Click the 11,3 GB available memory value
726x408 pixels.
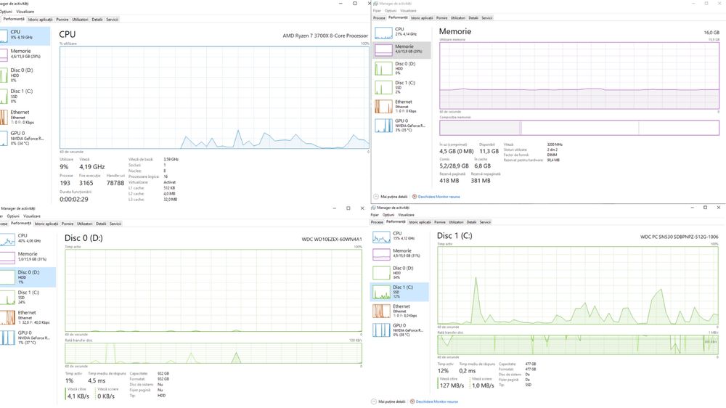point(489,151)
